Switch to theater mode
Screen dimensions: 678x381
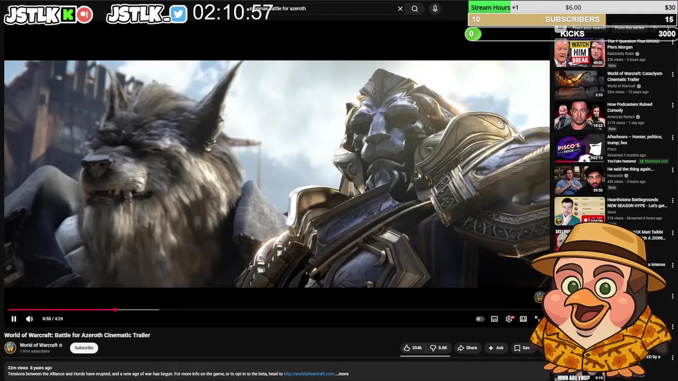[x=523, y=319]
